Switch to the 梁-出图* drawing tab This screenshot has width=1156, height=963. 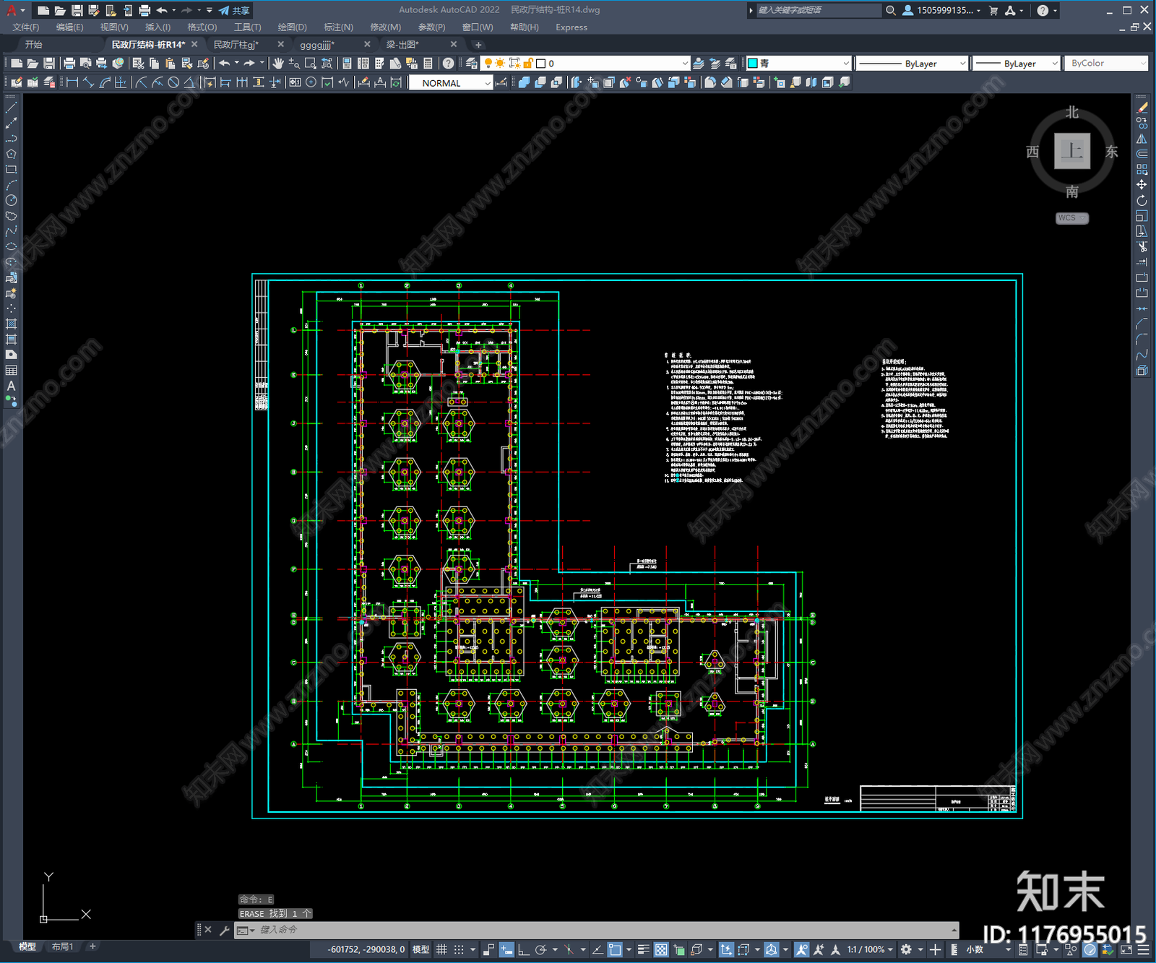pyautogui.click(x=402, y=45)
